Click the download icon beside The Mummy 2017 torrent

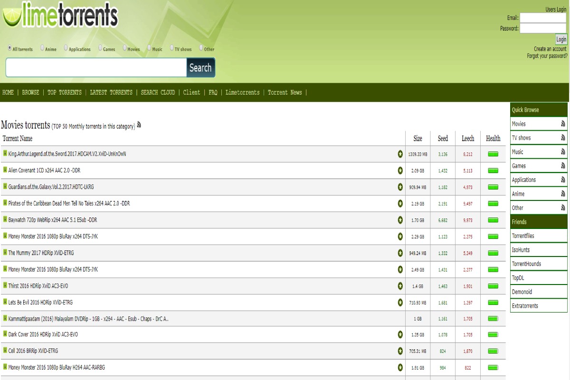click(5, 252)
